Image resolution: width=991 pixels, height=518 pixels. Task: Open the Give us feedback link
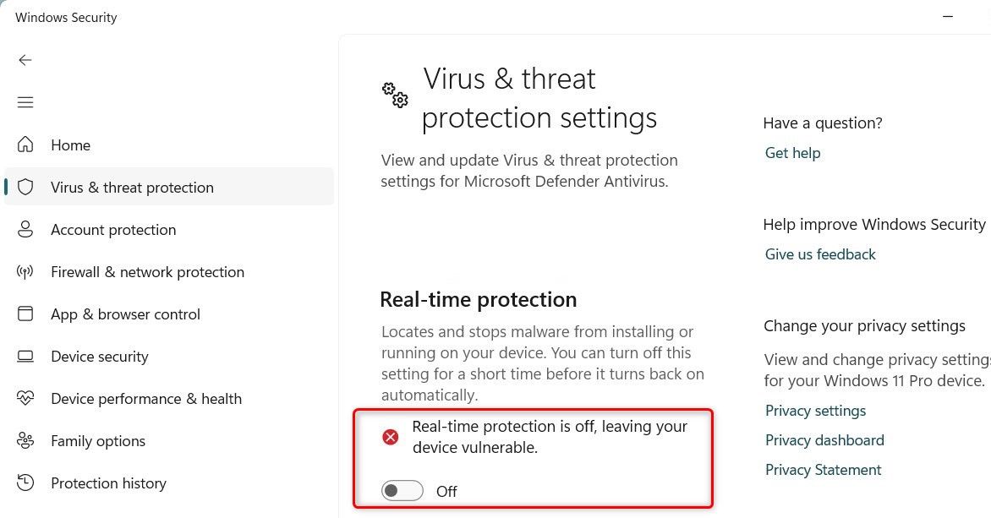pos(820,254)
